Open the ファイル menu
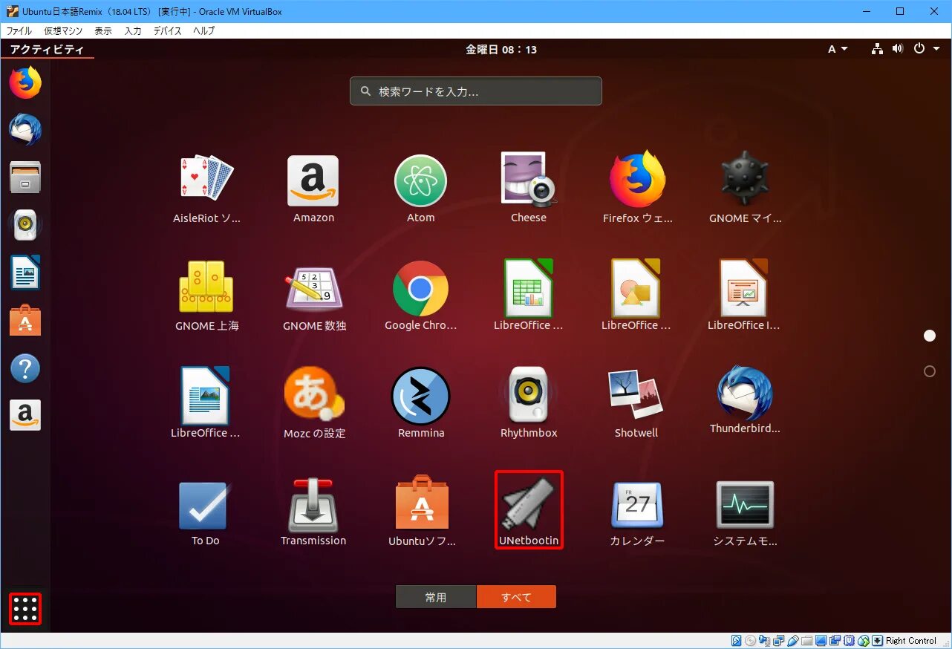This screenshot has width=952, height=649. click(x=19, y=31)
